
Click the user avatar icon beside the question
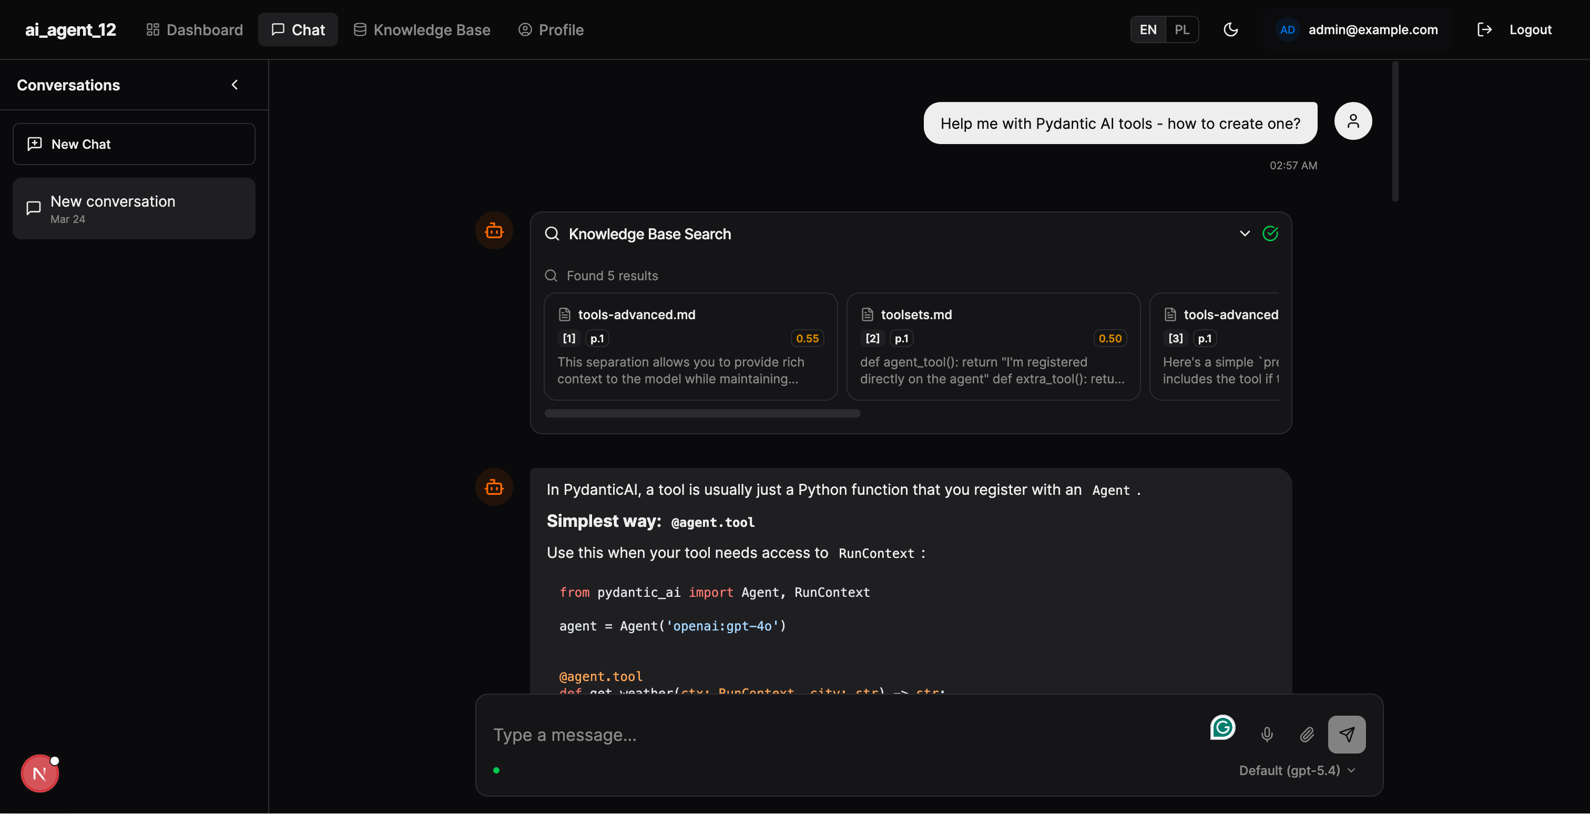[1353, 121]
